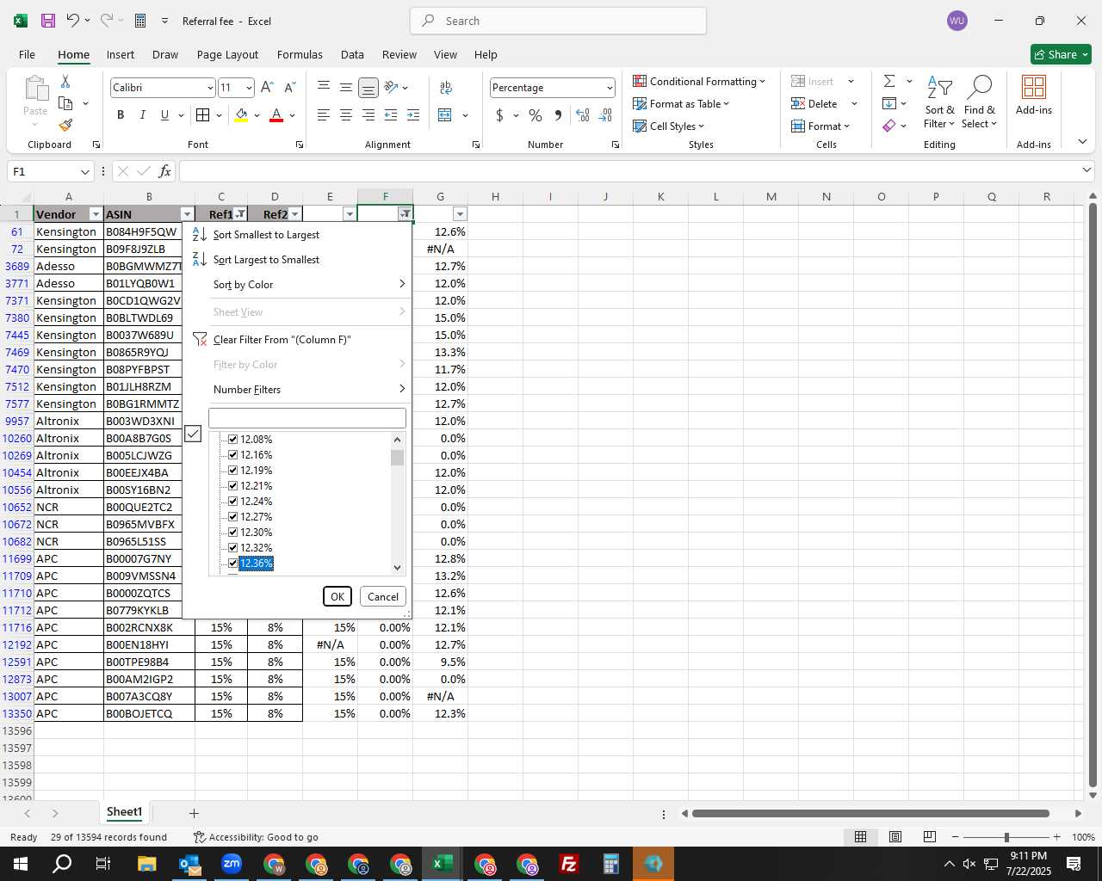Click the Wrap Text icon
Image resolution: width=1102 pixels, height=881 pixels.
[446, 87]
